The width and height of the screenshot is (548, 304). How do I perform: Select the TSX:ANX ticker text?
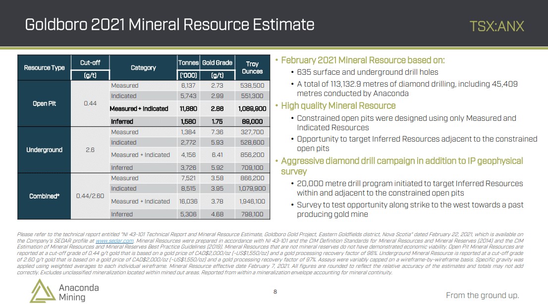tap(496, 26)
